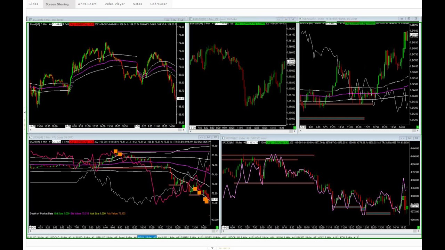Maximize the SPX500 chart window
Image resolution: width=445 pixels, height=250 pixels.
click(x=409, y=138)
